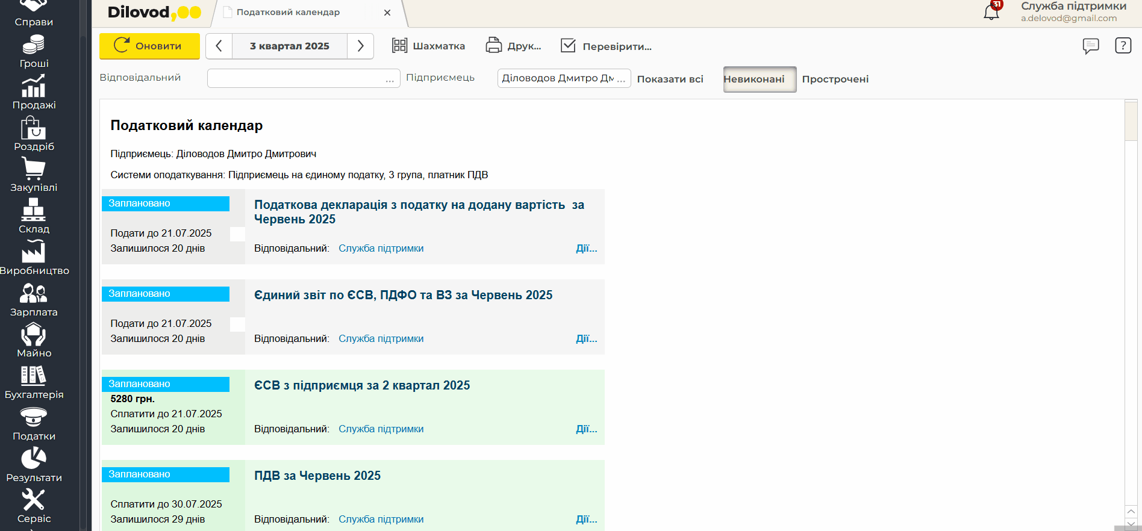Switch filter to Показати всі
This screenshot has height=531, width=1142.
[x=670, y=79]
